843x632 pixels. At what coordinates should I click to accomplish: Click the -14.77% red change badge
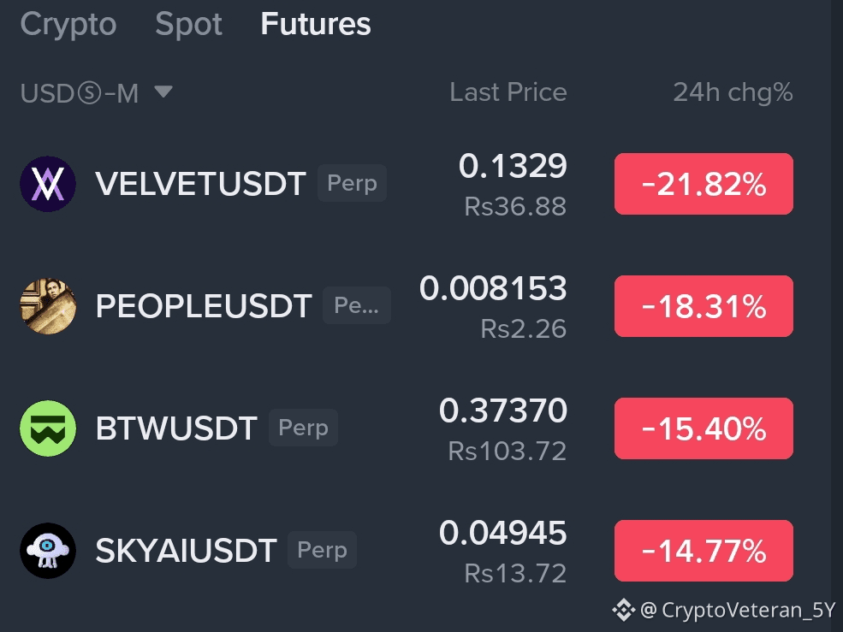(x=703, y=550)
